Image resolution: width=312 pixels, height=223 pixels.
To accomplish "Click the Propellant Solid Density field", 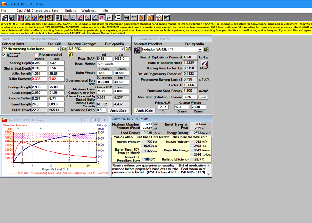I will click(190, 91).
